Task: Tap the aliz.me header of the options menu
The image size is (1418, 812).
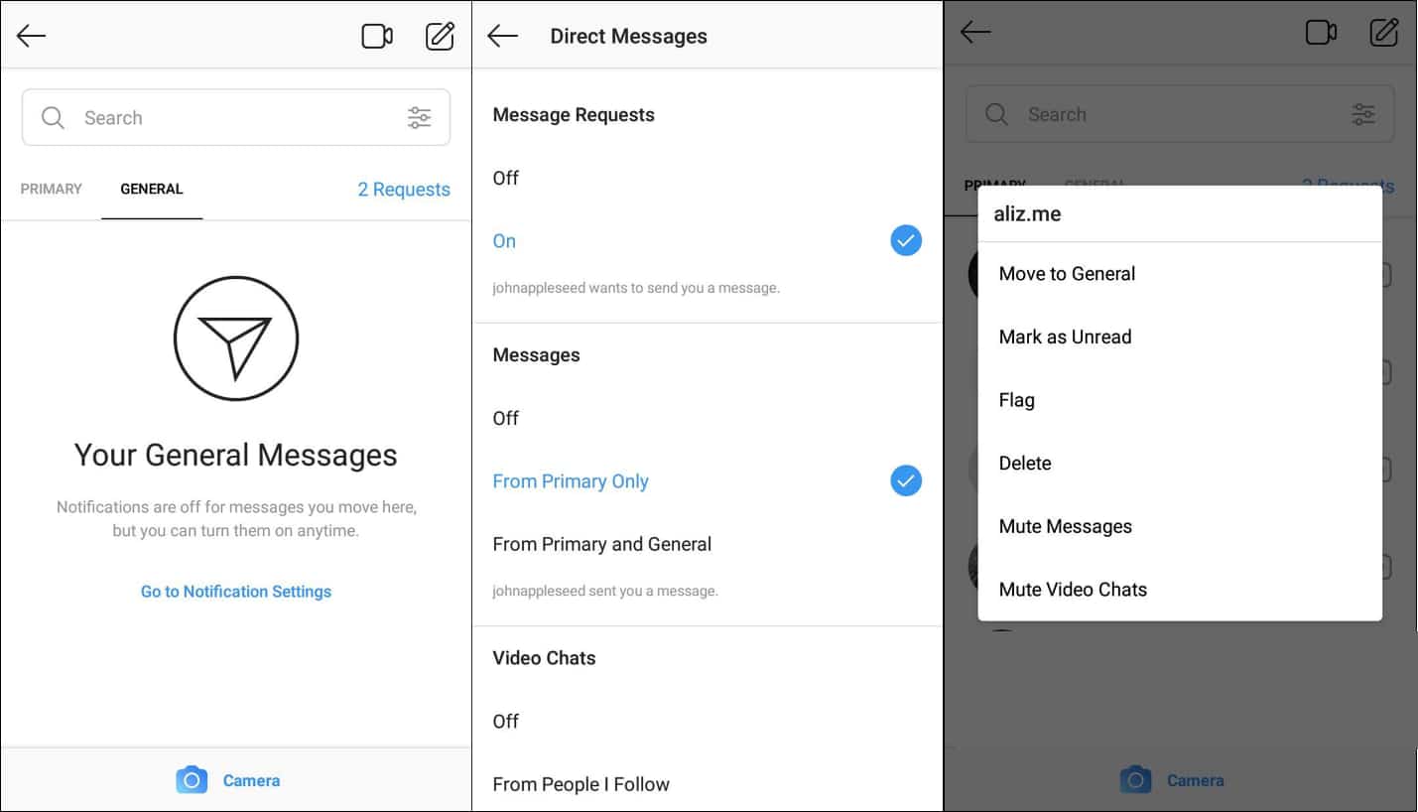Action: pyautogui.click(x=1027, y=214)
